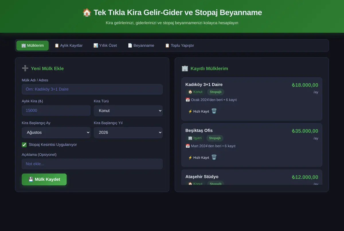The height and width of the screenshot is (231, 344).
Task: Click the plus icon beside Yeni Mülk Ekle
Action: point(25,68)
